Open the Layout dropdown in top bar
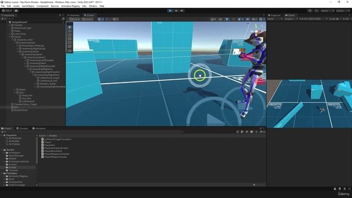This screenshot has height=198, width=352. tap(343, 10)
